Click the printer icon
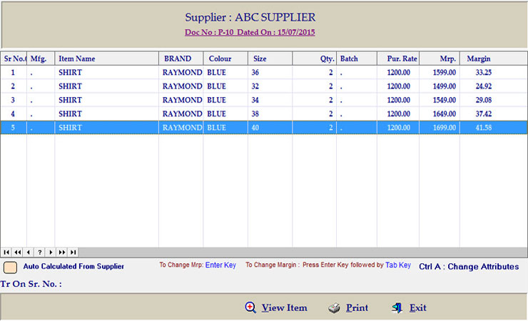 point(334,308)
